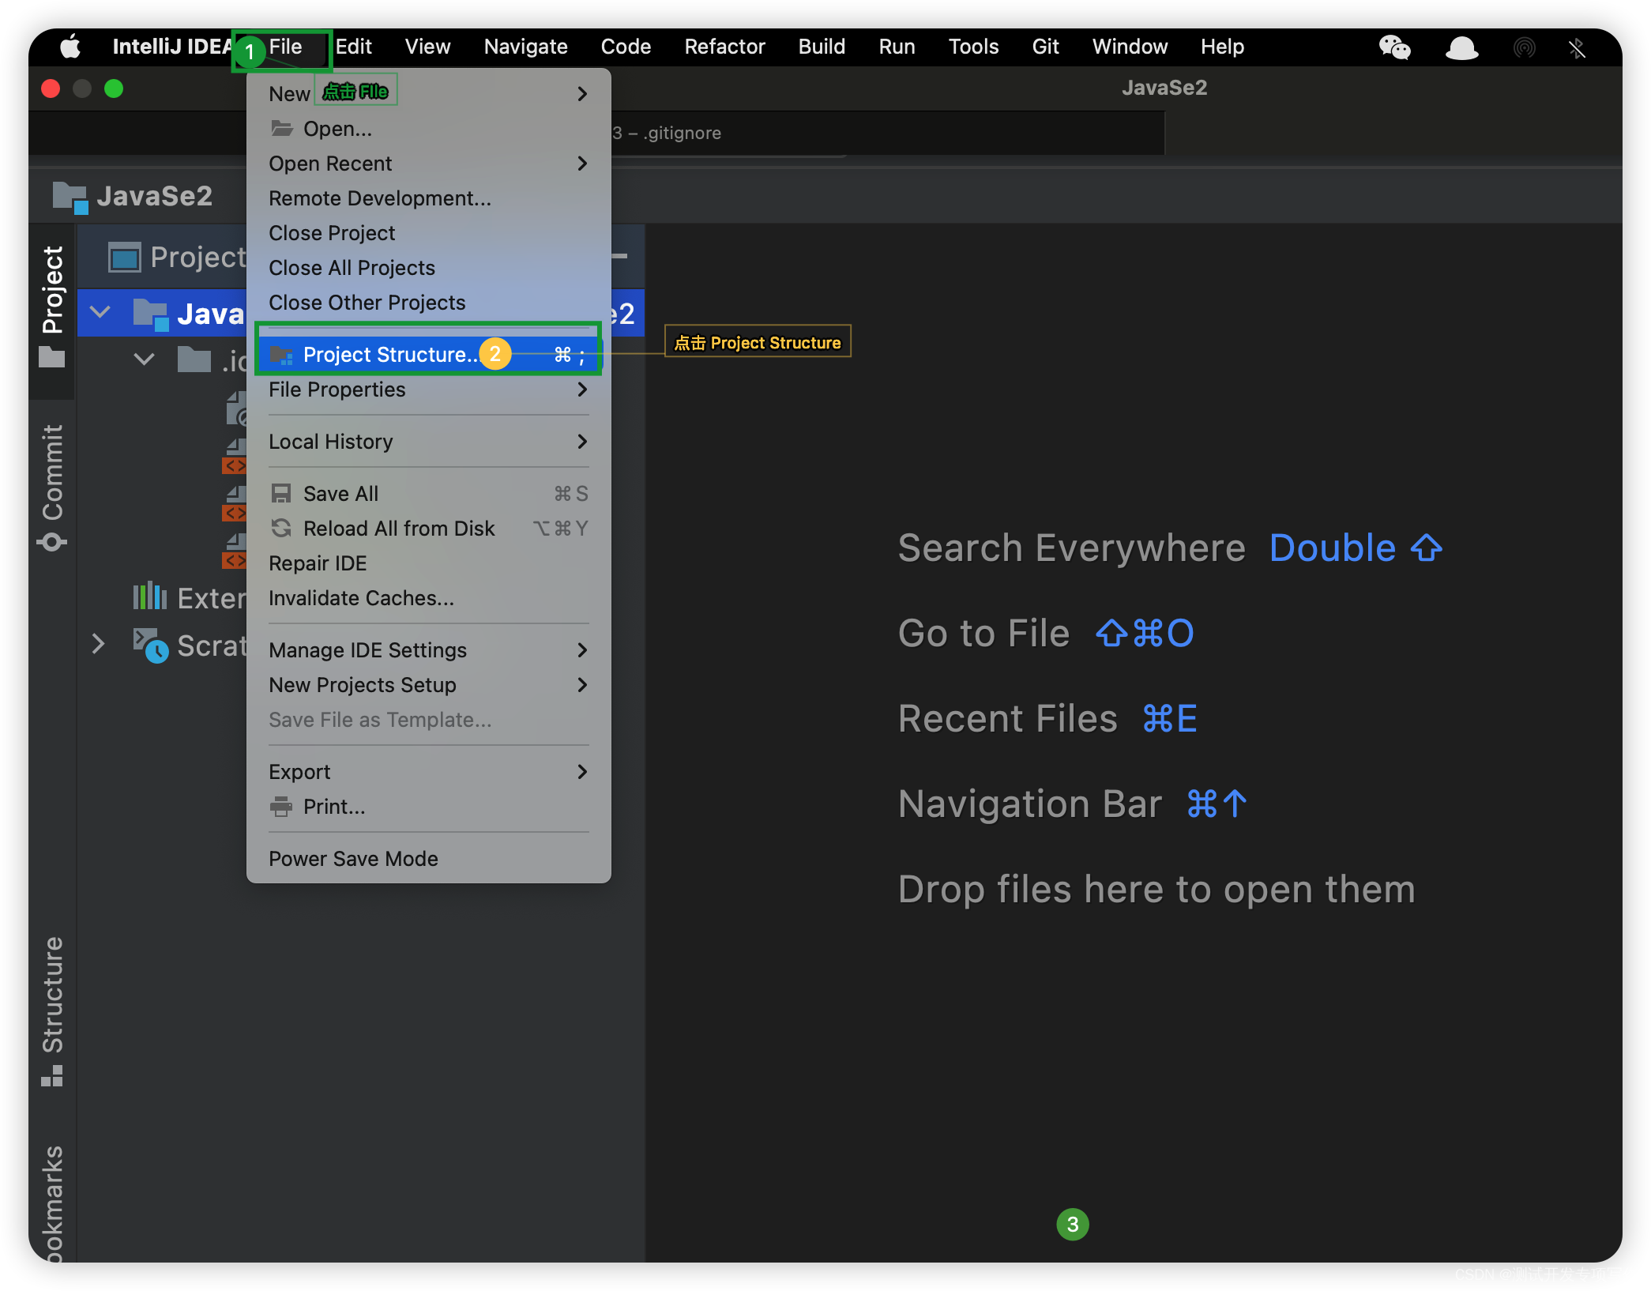Expand the Local History submenu

point(582,442)
